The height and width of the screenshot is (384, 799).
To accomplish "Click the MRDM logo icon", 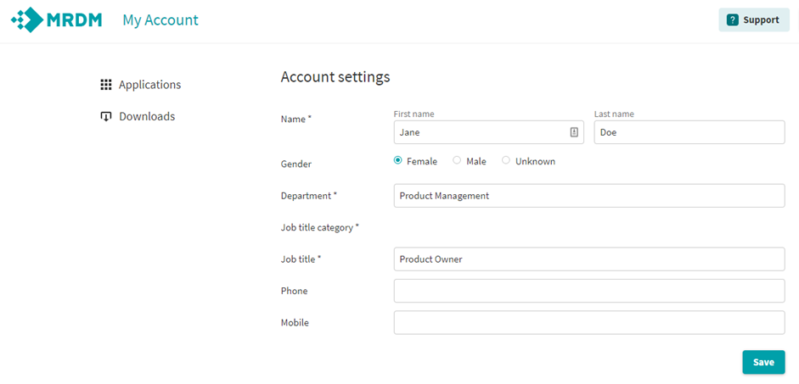I will 27,19.
